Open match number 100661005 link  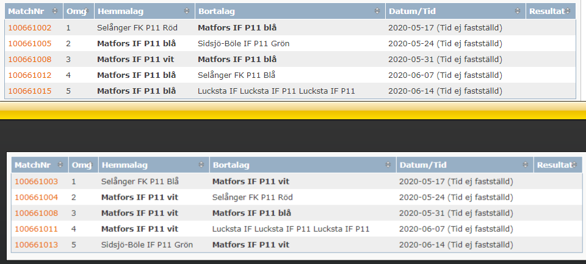coord(29,43)
